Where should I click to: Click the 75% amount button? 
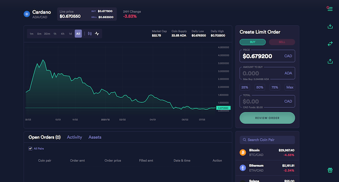[275, 87]
